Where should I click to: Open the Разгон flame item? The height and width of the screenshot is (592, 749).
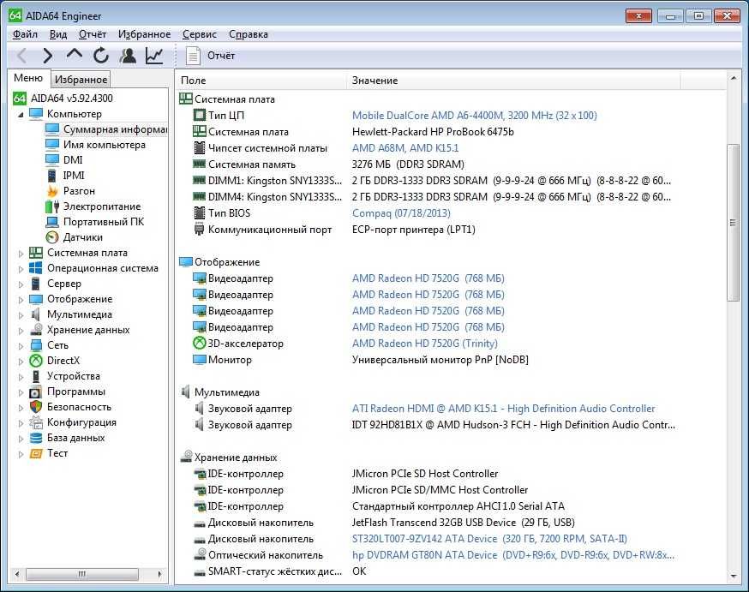(79, 190)
